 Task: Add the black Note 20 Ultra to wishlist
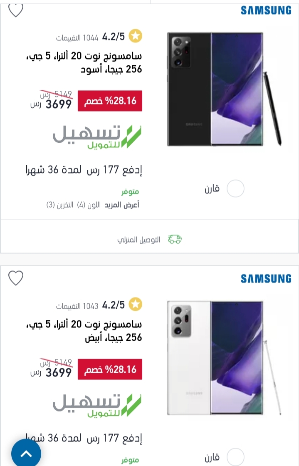click(15, 10)
